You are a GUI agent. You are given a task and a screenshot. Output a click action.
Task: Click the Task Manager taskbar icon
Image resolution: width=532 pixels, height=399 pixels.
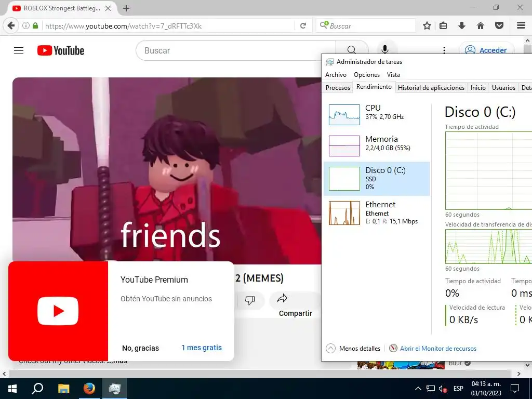115,389
